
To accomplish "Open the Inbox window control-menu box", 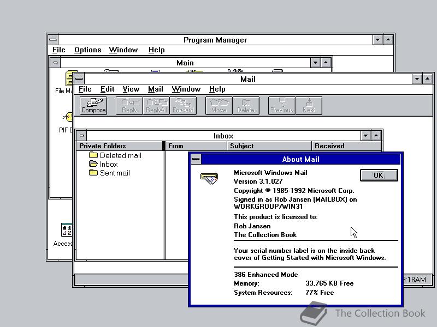I will (81, 136).
